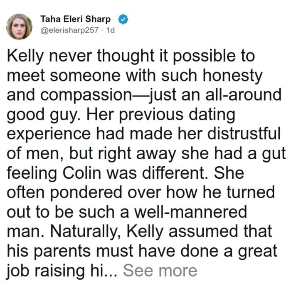Click the word 'Naturally' in the post
This screenshot has height=291, width=291.
(85, 232)
